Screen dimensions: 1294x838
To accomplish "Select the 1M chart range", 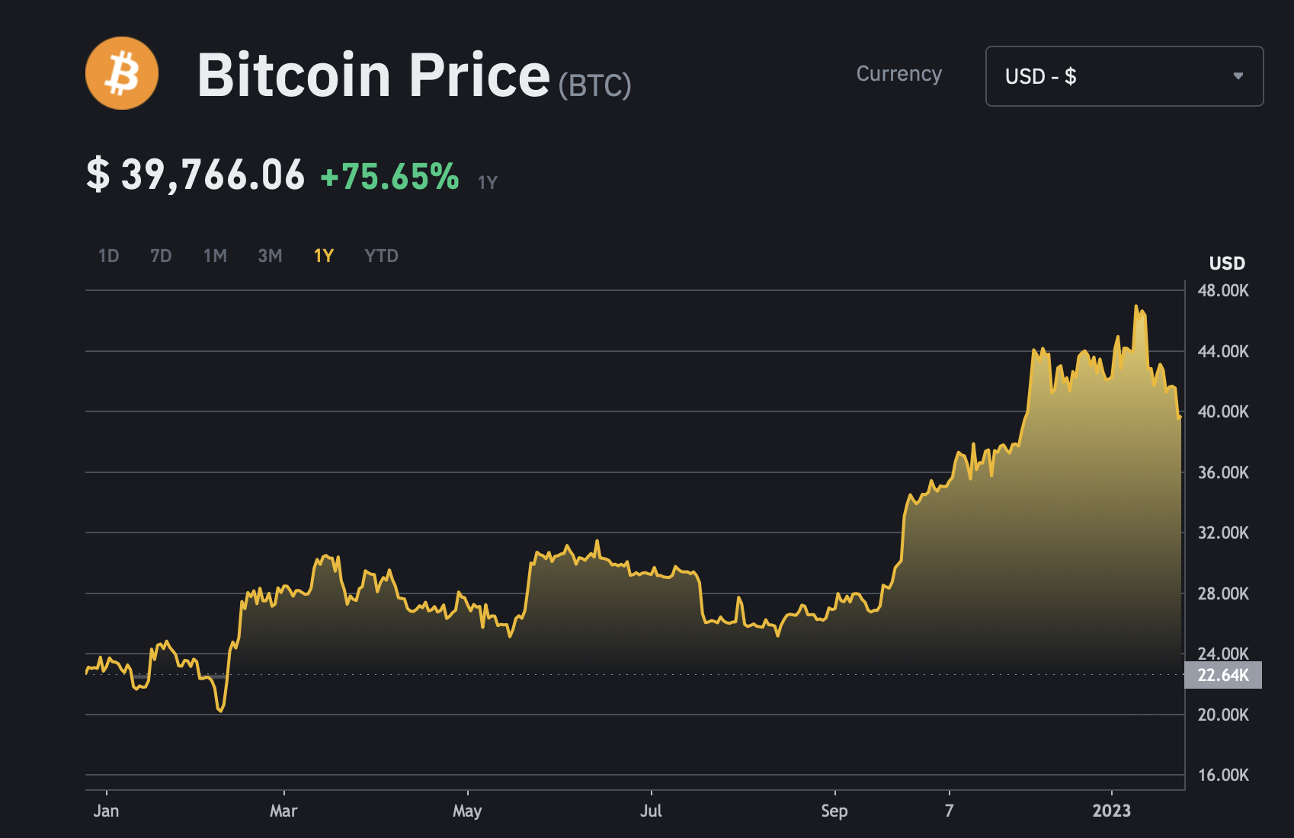I will tap(215, 256).
